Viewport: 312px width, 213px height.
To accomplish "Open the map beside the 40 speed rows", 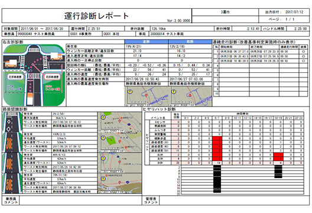I will [x=120, y=163].
